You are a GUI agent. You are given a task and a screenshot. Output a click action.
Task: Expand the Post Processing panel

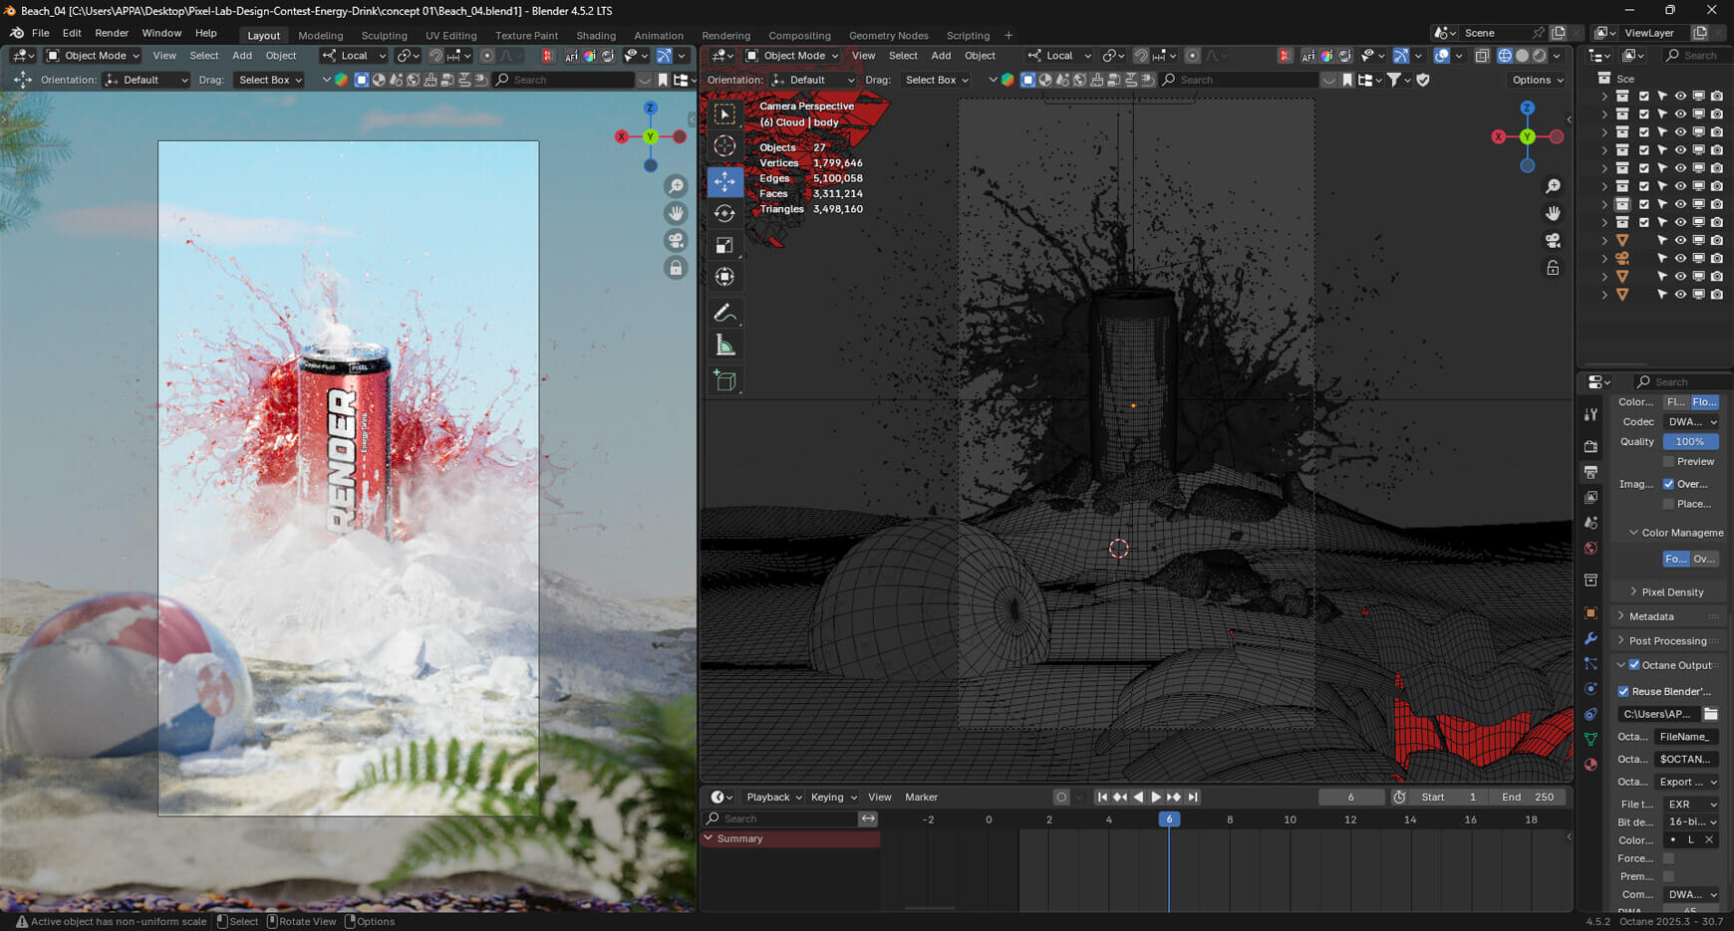[x=1667, y=641]
